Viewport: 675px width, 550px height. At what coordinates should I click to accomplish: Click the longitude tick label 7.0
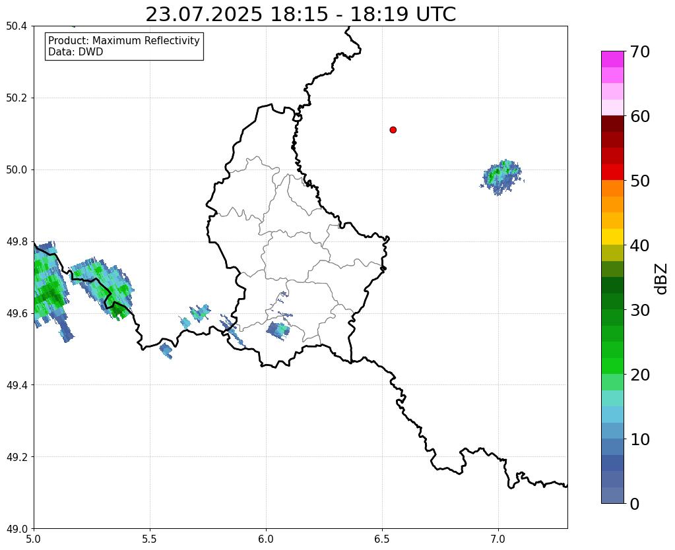pyautogui.click(x=498, y=539)
